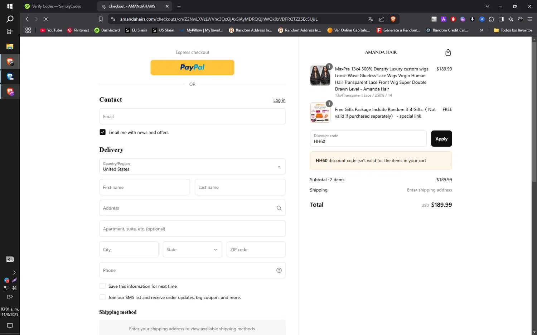Click the Apply discount button
The image size is (537, 335).
pyautogui.click(x=441, y=139)
